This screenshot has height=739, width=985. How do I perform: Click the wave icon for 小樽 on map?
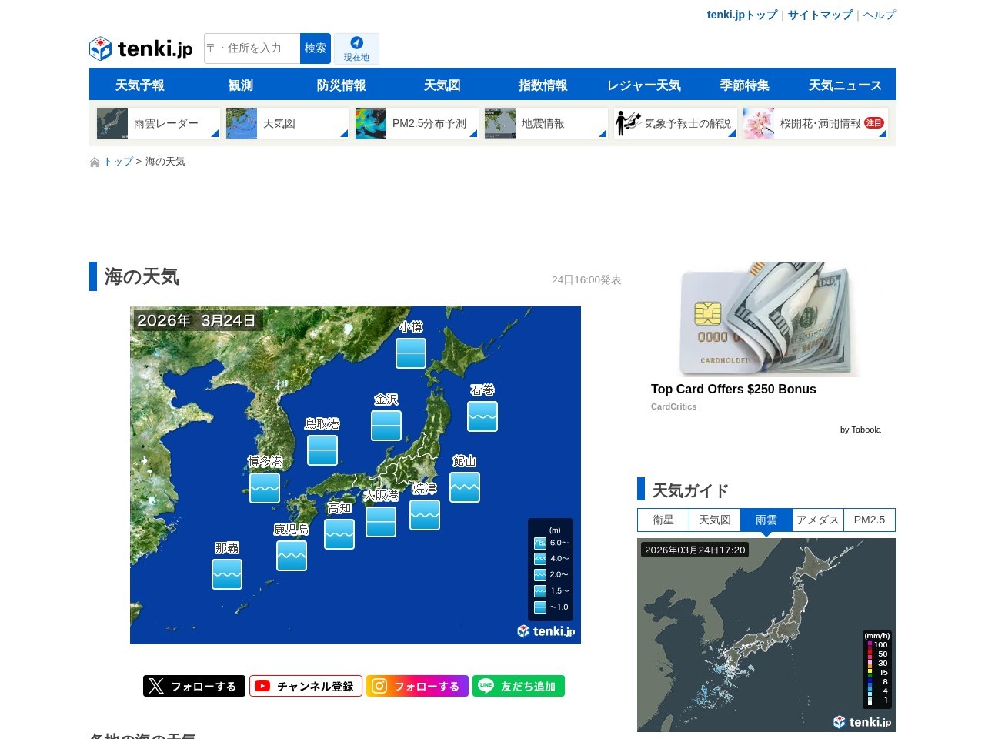click(x=411, y=353)
